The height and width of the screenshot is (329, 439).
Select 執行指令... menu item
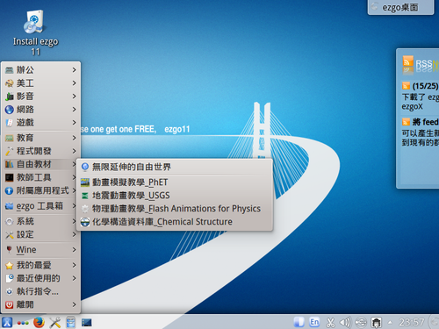tap(40, 291)
